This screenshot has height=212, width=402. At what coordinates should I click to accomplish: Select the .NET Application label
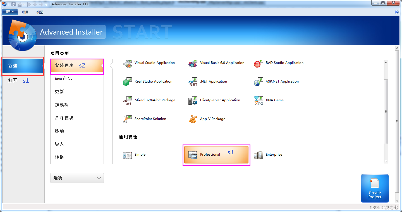[214, 81]
